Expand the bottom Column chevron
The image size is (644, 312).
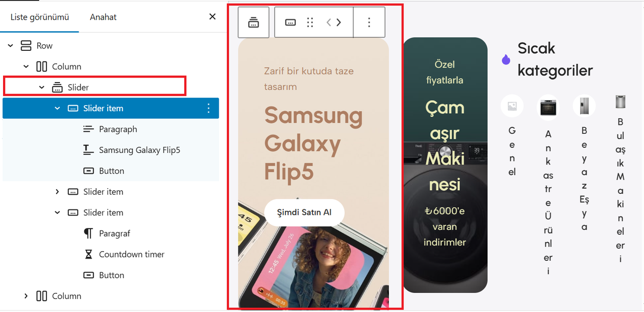[x=26, y=296]
